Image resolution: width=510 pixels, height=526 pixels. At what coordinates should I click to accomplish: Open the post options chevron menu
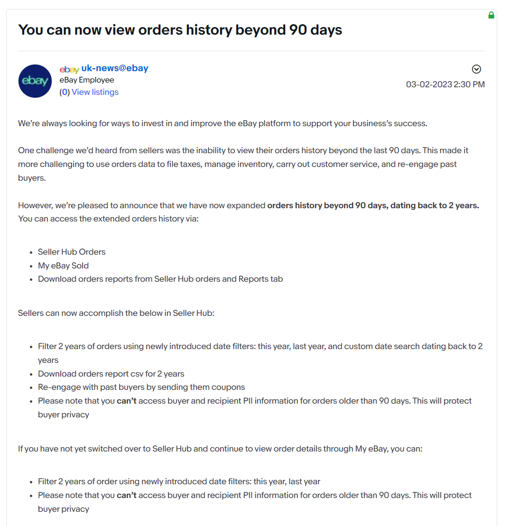point(476,69)
